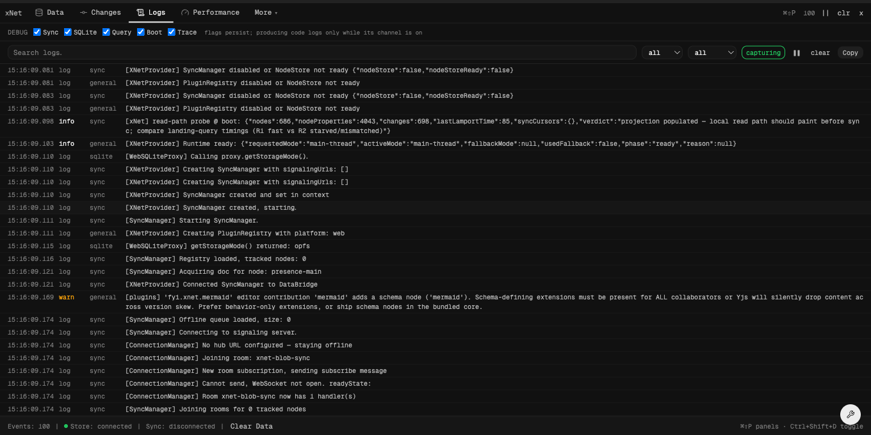Switch to the Data tab

(49, 13)
